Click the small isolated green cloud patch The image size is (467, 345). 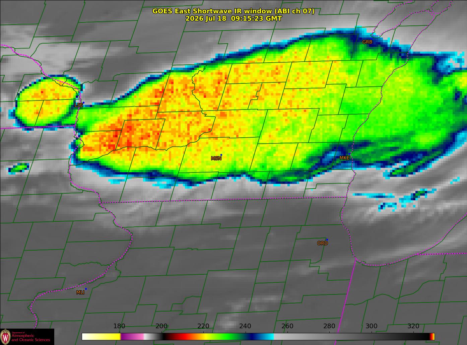pyautogui.click(x=19, y=168)
